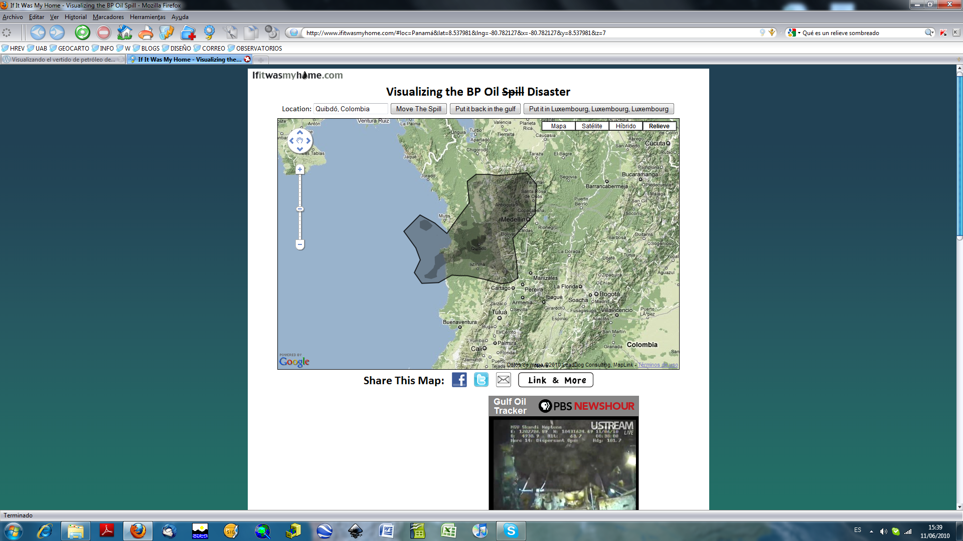
Task: Zoom out with the map minus button
Action: (x=300, y=244)
